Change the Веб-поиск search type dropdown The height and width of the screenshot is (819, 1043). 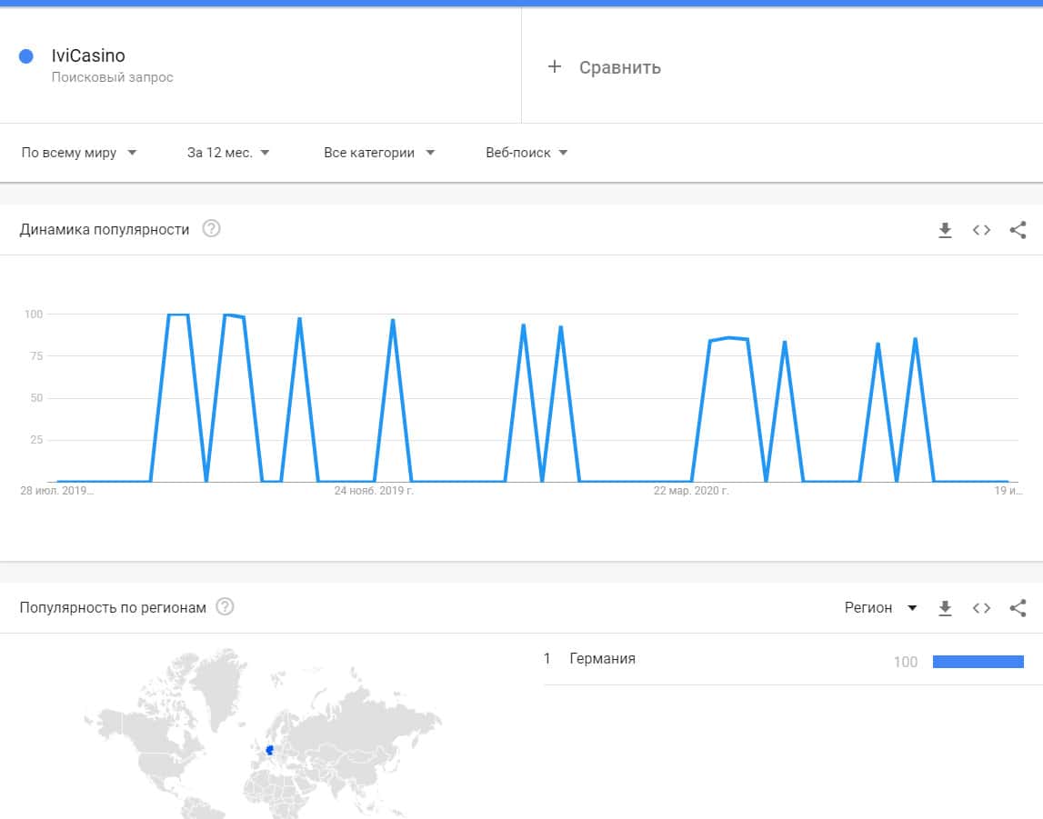[x=527, y=153]
